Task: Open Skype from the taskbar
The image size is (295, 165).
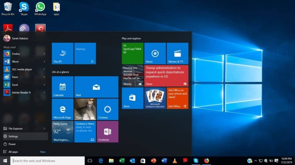Action: 196,161
